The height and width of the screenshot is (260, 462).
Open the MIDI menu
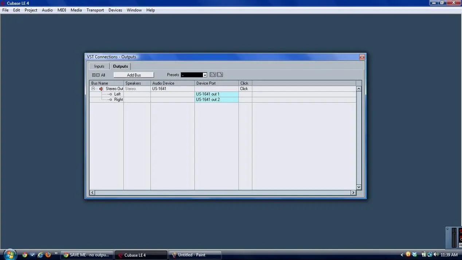(x=62, y=10)
